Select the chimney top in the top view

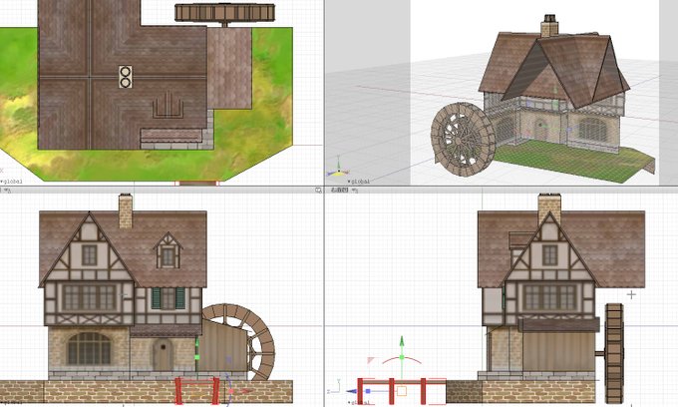(126, 77)
